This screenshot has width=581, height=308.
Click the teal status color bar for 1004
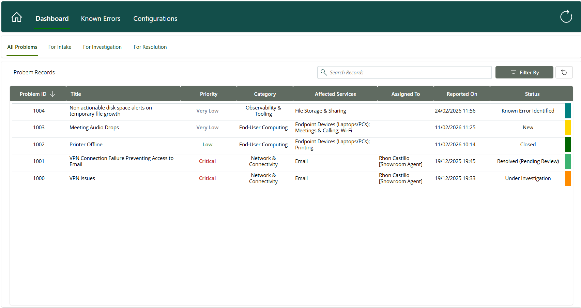(x=568, y=111)
